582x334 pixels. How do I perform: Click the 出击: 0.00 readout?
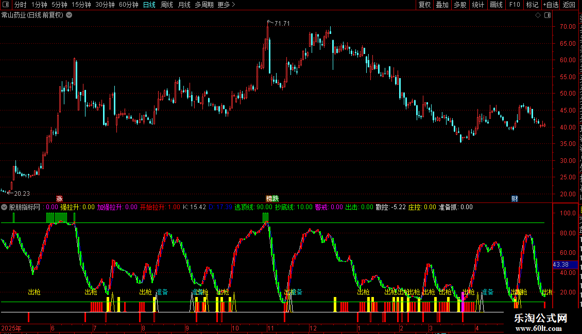tap(360, 208)
